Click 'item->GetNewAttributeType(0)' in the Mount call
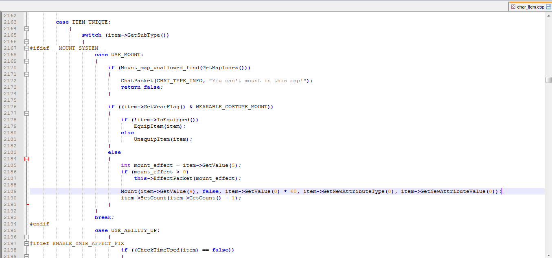Image resolution: width=552 pixels, height=258 pixels. click(x=349, y=191)
